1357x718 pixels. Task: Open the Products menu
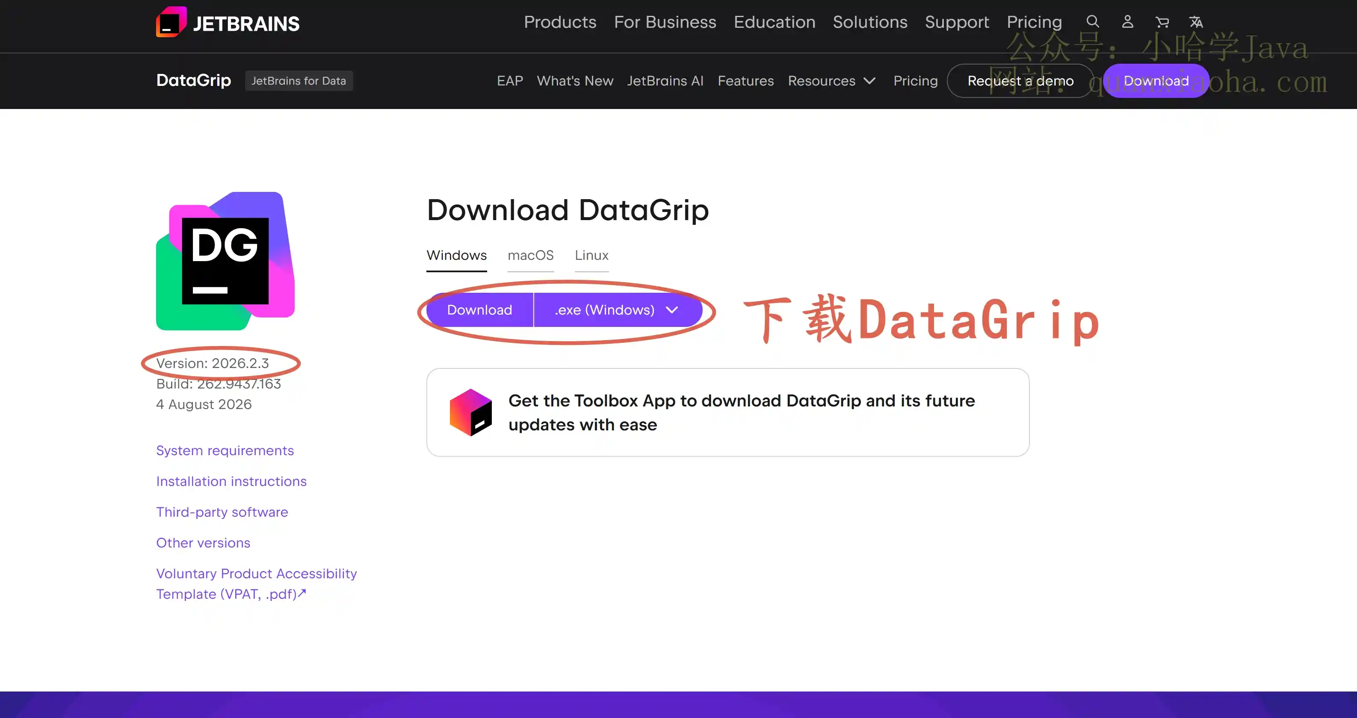click(x=560, y=22)
